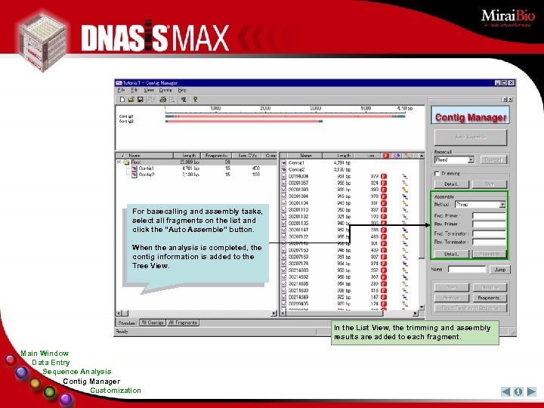Sort the Tree View by Fragments column

(216, 156)
